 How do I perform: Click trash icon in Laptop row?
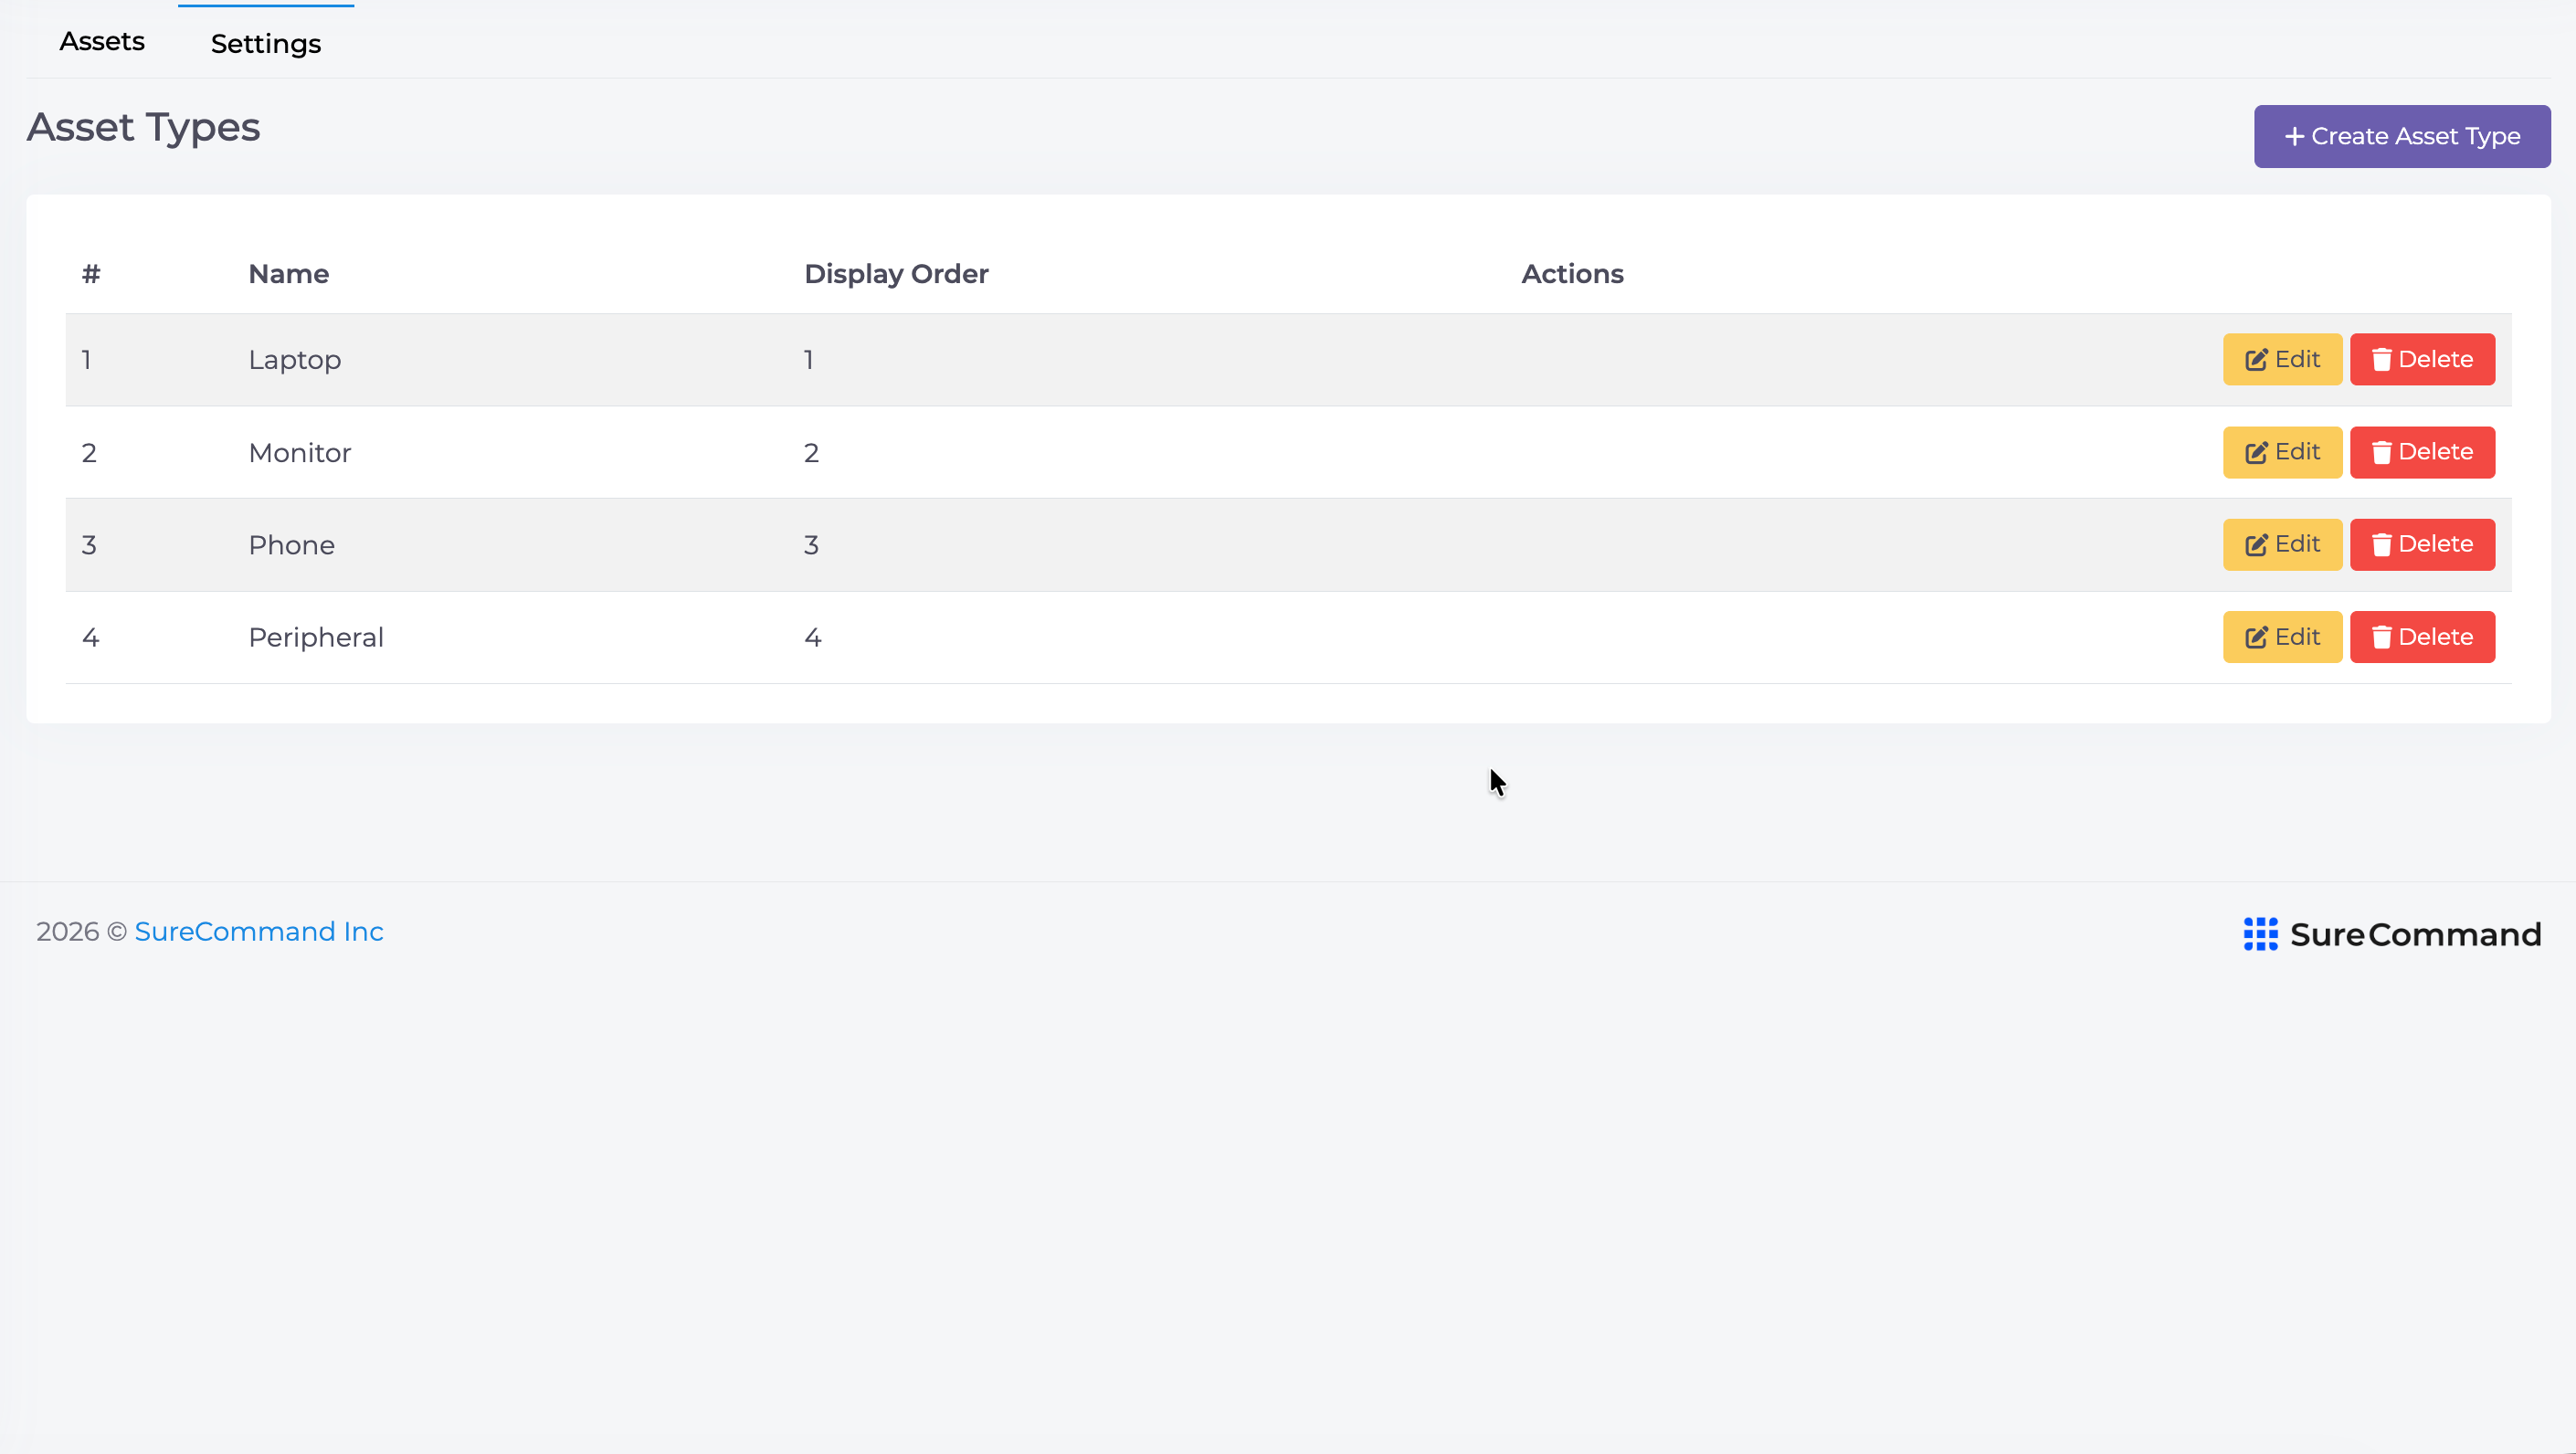tap(2381, 360)
